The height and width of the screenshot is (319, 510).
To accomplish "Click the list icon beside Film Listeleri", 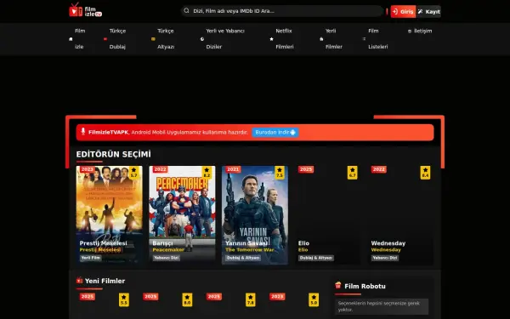I will [x=364, y=39].
